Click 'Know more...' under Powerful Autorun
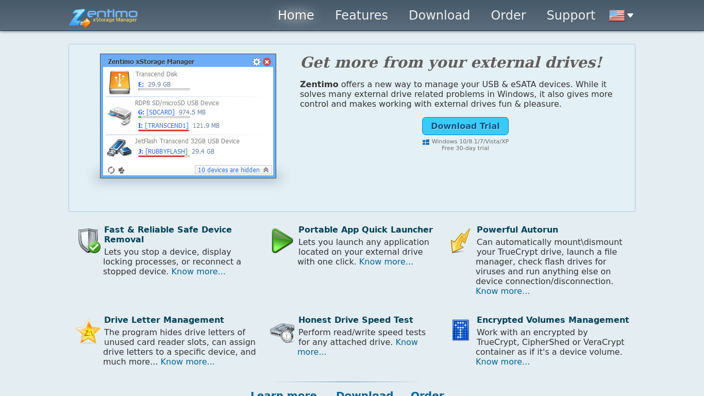This screenshot has width=704, height=396. click(x=502, y=291)
